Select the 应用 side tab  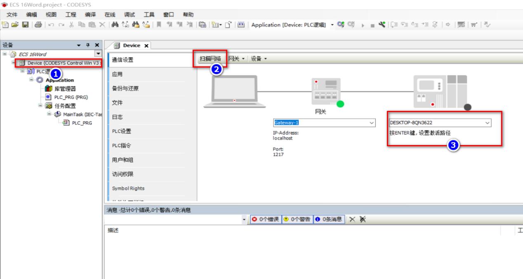(152, 74)
